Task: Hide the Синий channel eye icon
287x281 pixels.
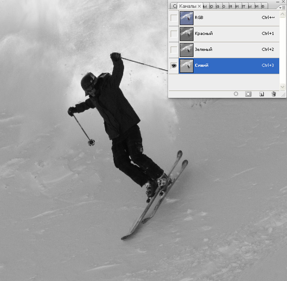Action: (174, 66)
